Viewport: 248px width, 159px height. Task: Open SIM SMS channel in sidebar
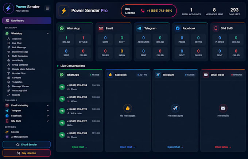[x=27, y=121]
